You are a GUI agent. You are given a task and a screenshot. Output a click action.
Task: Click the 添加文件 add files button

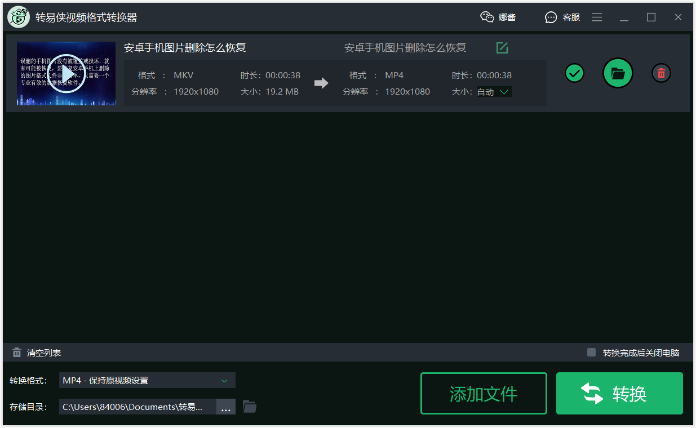click(484, 393)
